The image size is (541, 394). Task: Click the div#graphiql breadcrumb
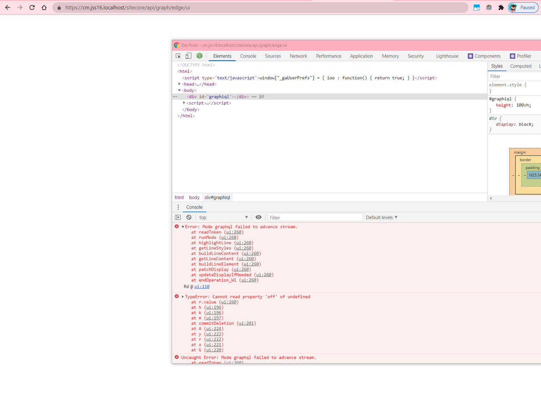click(x=218, y=198)
